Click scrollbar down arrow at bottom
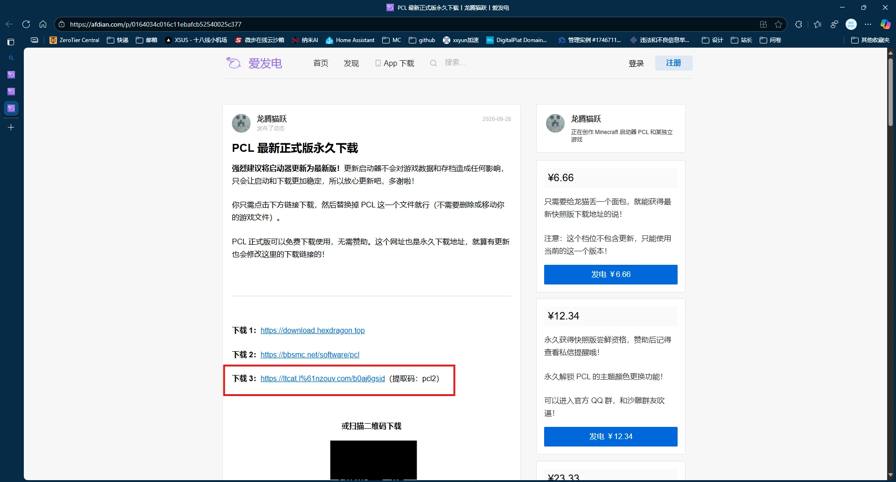 pyautogui.click(x=890, y=475)
